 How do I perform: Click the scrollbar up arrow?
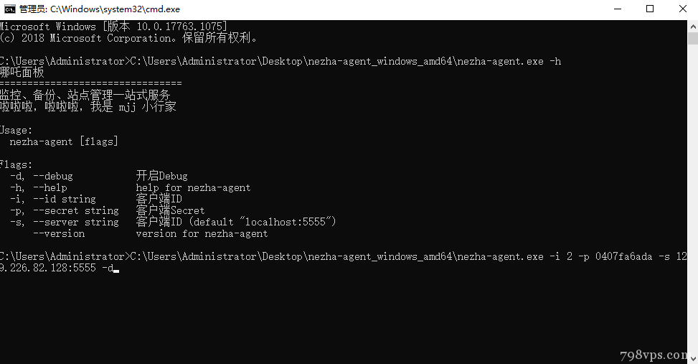click(693, 27)
